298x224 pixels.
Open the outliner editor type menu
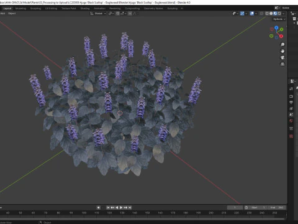tap(293, 14)
